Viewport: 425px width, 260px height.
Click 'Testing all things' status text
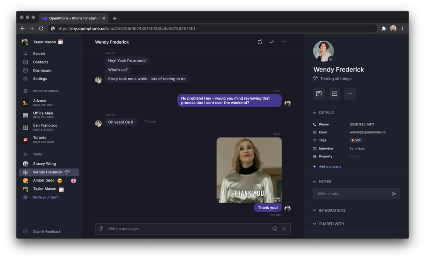coord(336,79)
